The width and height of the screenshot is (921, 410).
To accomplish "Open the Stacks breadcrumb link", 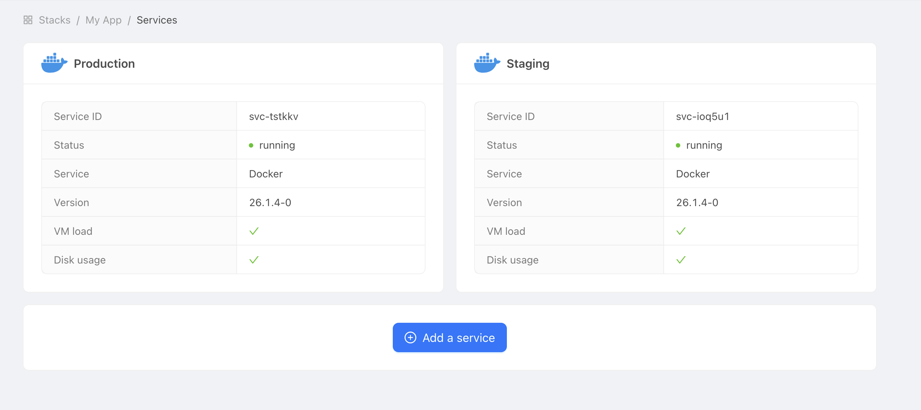I will [54, 20].
